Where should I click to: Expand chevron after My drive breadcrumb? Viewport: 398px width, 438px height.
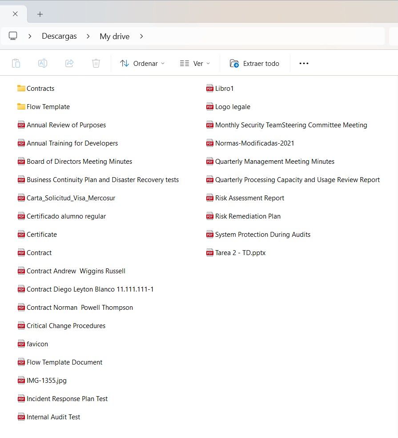click(x=141, y=36)
